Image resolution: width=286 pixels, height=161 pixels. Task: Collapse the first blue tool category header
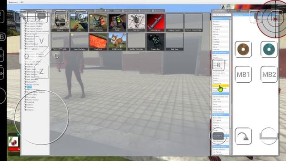[x=220, y=19]
